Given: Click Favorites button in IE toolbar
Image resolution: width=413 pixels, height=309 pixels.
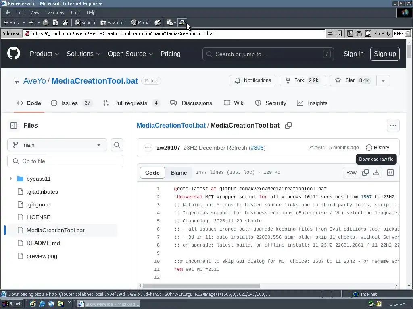Looking at the screenshot, I should [113, 23].
